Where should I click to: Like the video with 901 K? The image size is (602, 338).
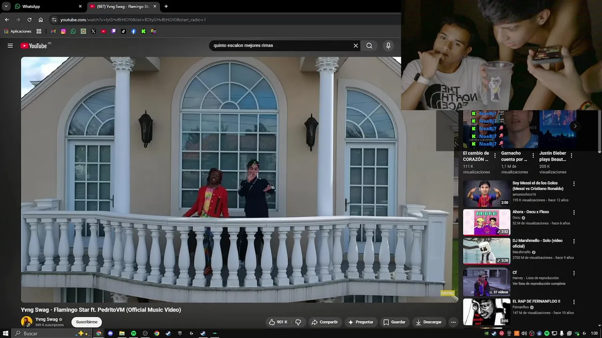click(x=278, y=322)
